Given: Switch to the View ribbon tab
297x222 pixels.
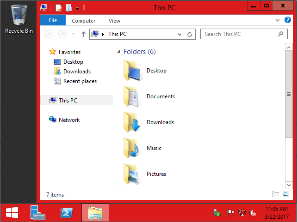Looking at the screenshot, I should (114, 21).
